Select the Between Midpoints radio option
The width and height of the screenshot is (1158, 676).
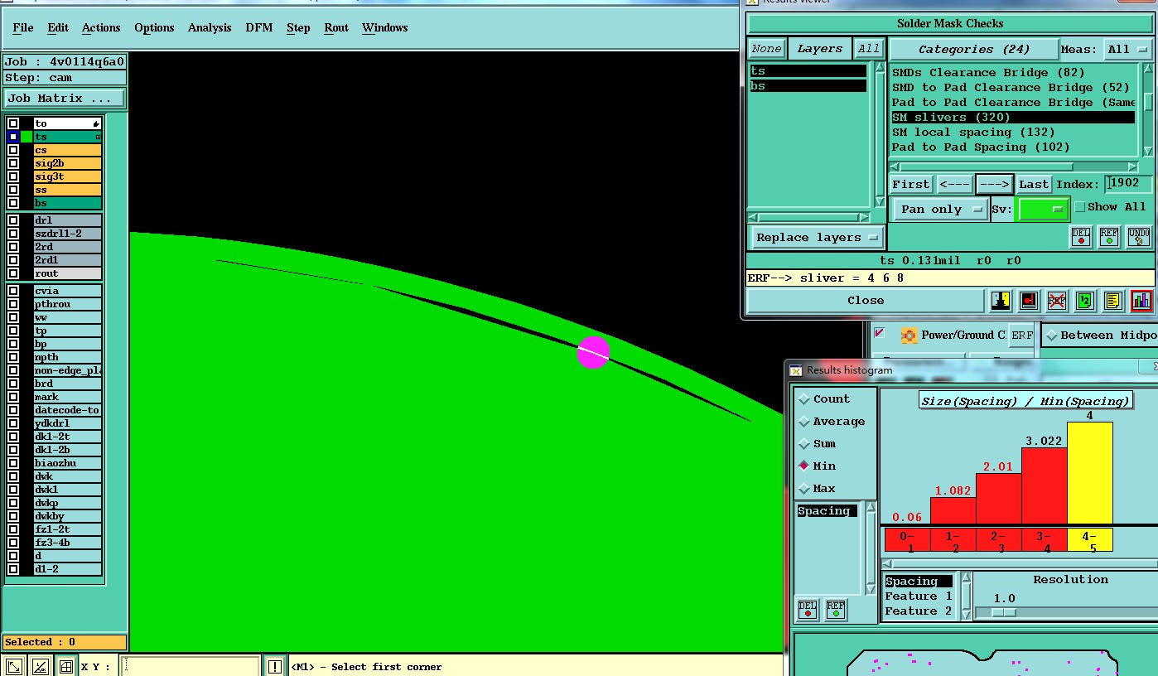tap(1052, 336)
